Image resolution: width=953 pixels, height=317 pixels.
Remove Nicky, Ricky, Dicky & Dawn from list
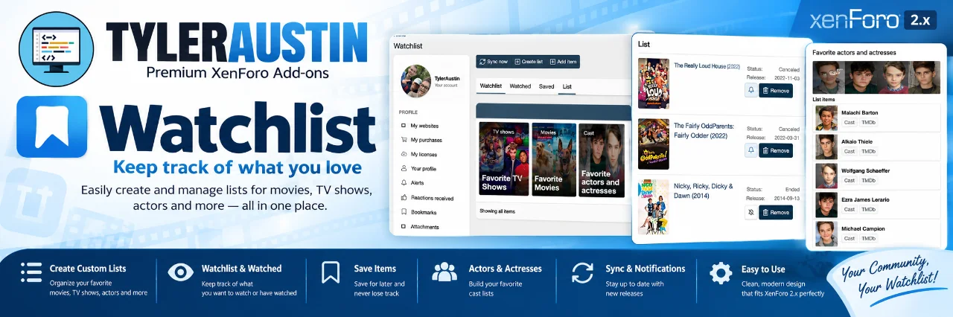[776, 212]
